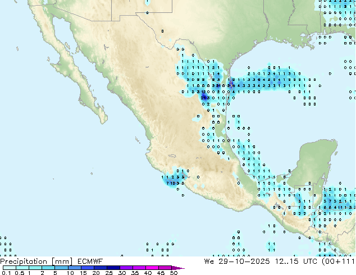The image size is (356, 275).
Task: Click the over-50 mm arrow at legend end
Action: coord(178,268)
